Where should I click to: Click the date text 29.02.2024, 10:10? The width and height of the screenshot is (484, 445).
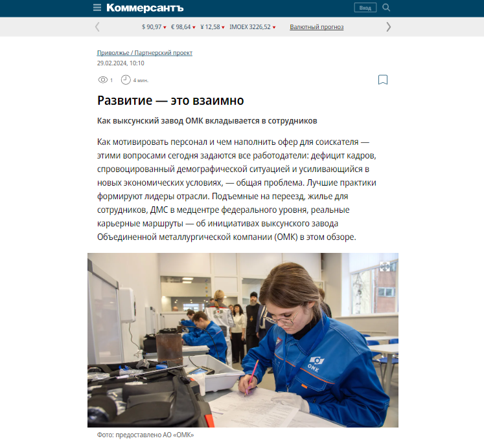tap(121, 63)
